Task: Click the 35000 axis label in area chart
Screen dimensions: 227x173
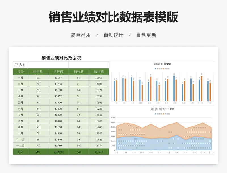Action: tap(113, 118)
